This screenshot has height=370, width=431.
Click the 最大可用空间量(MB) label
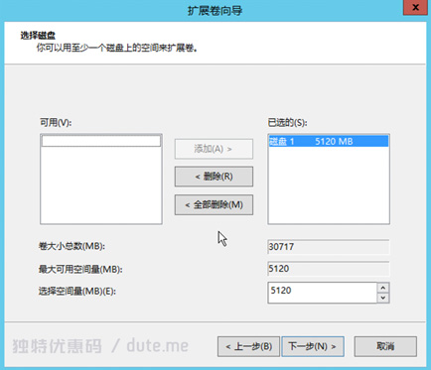[80, 269]
